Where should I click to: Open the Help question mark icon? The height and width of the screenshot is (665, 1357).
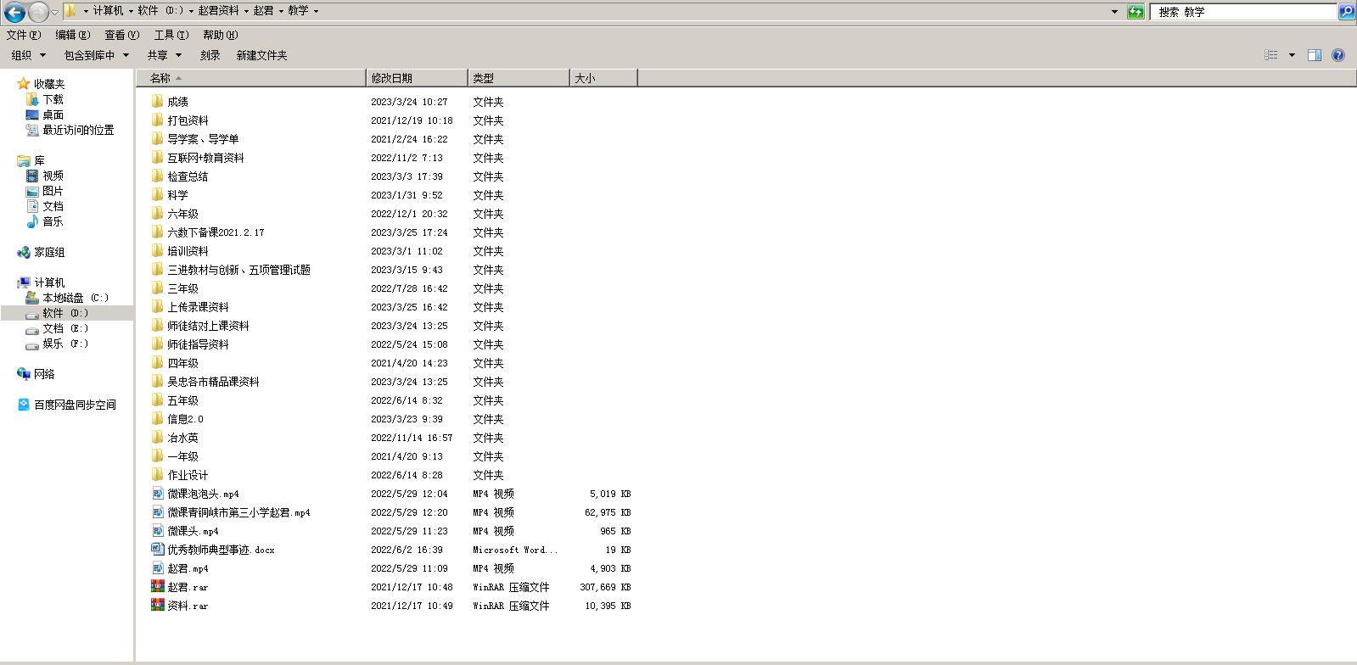[x=1338, y=55]
